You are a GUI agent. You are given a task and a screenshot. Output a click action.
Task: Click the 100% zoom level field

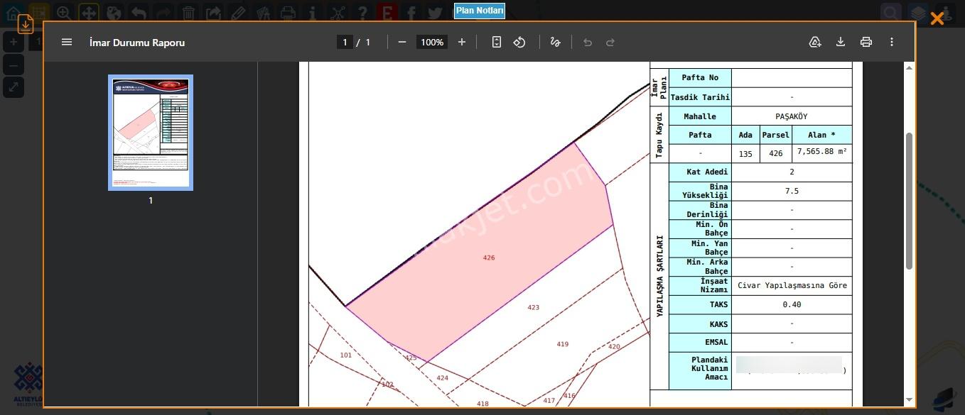432,42
